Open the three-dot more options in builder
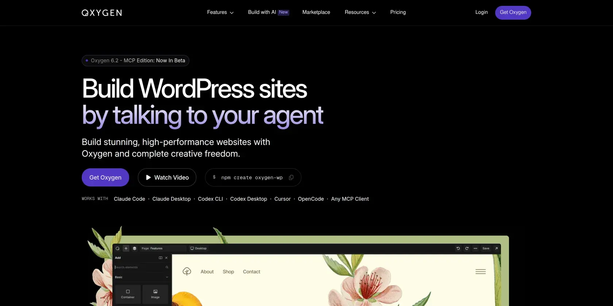 coord(475,248)
